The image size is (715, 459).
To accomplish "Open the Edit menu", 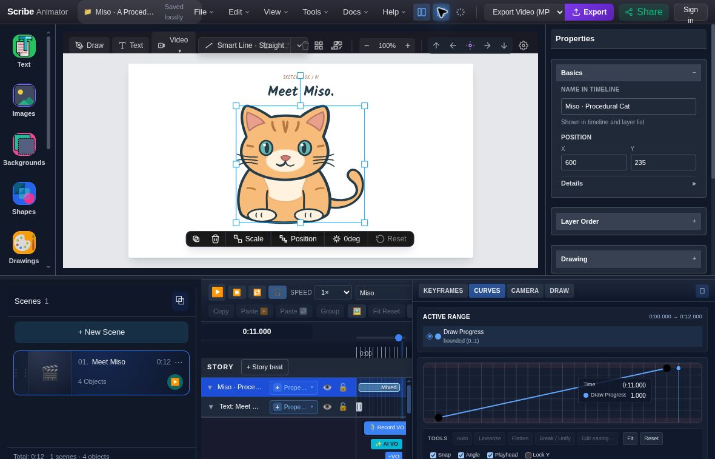I will 239,12.
